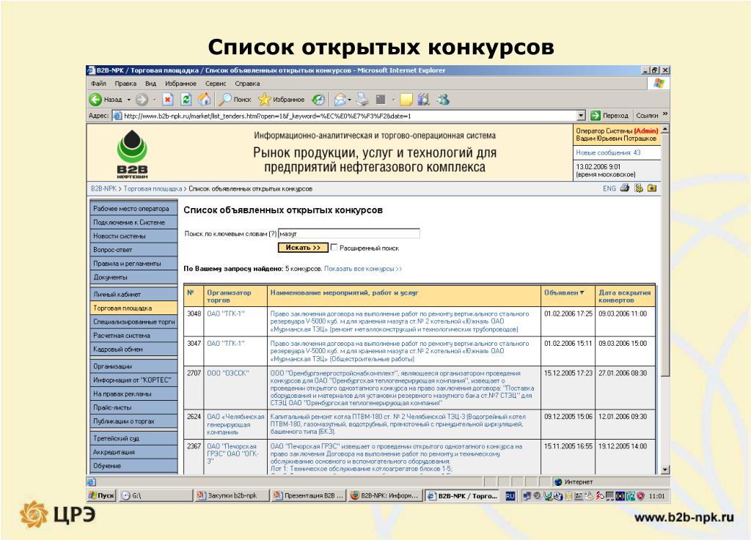Click the yellow note toolbar icon
751x540 pixels.
(406, 100)
